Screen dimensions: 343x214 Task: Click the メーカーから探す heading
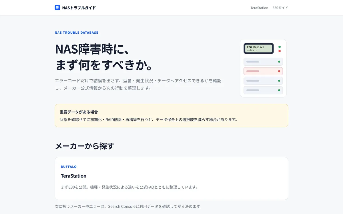84,146
